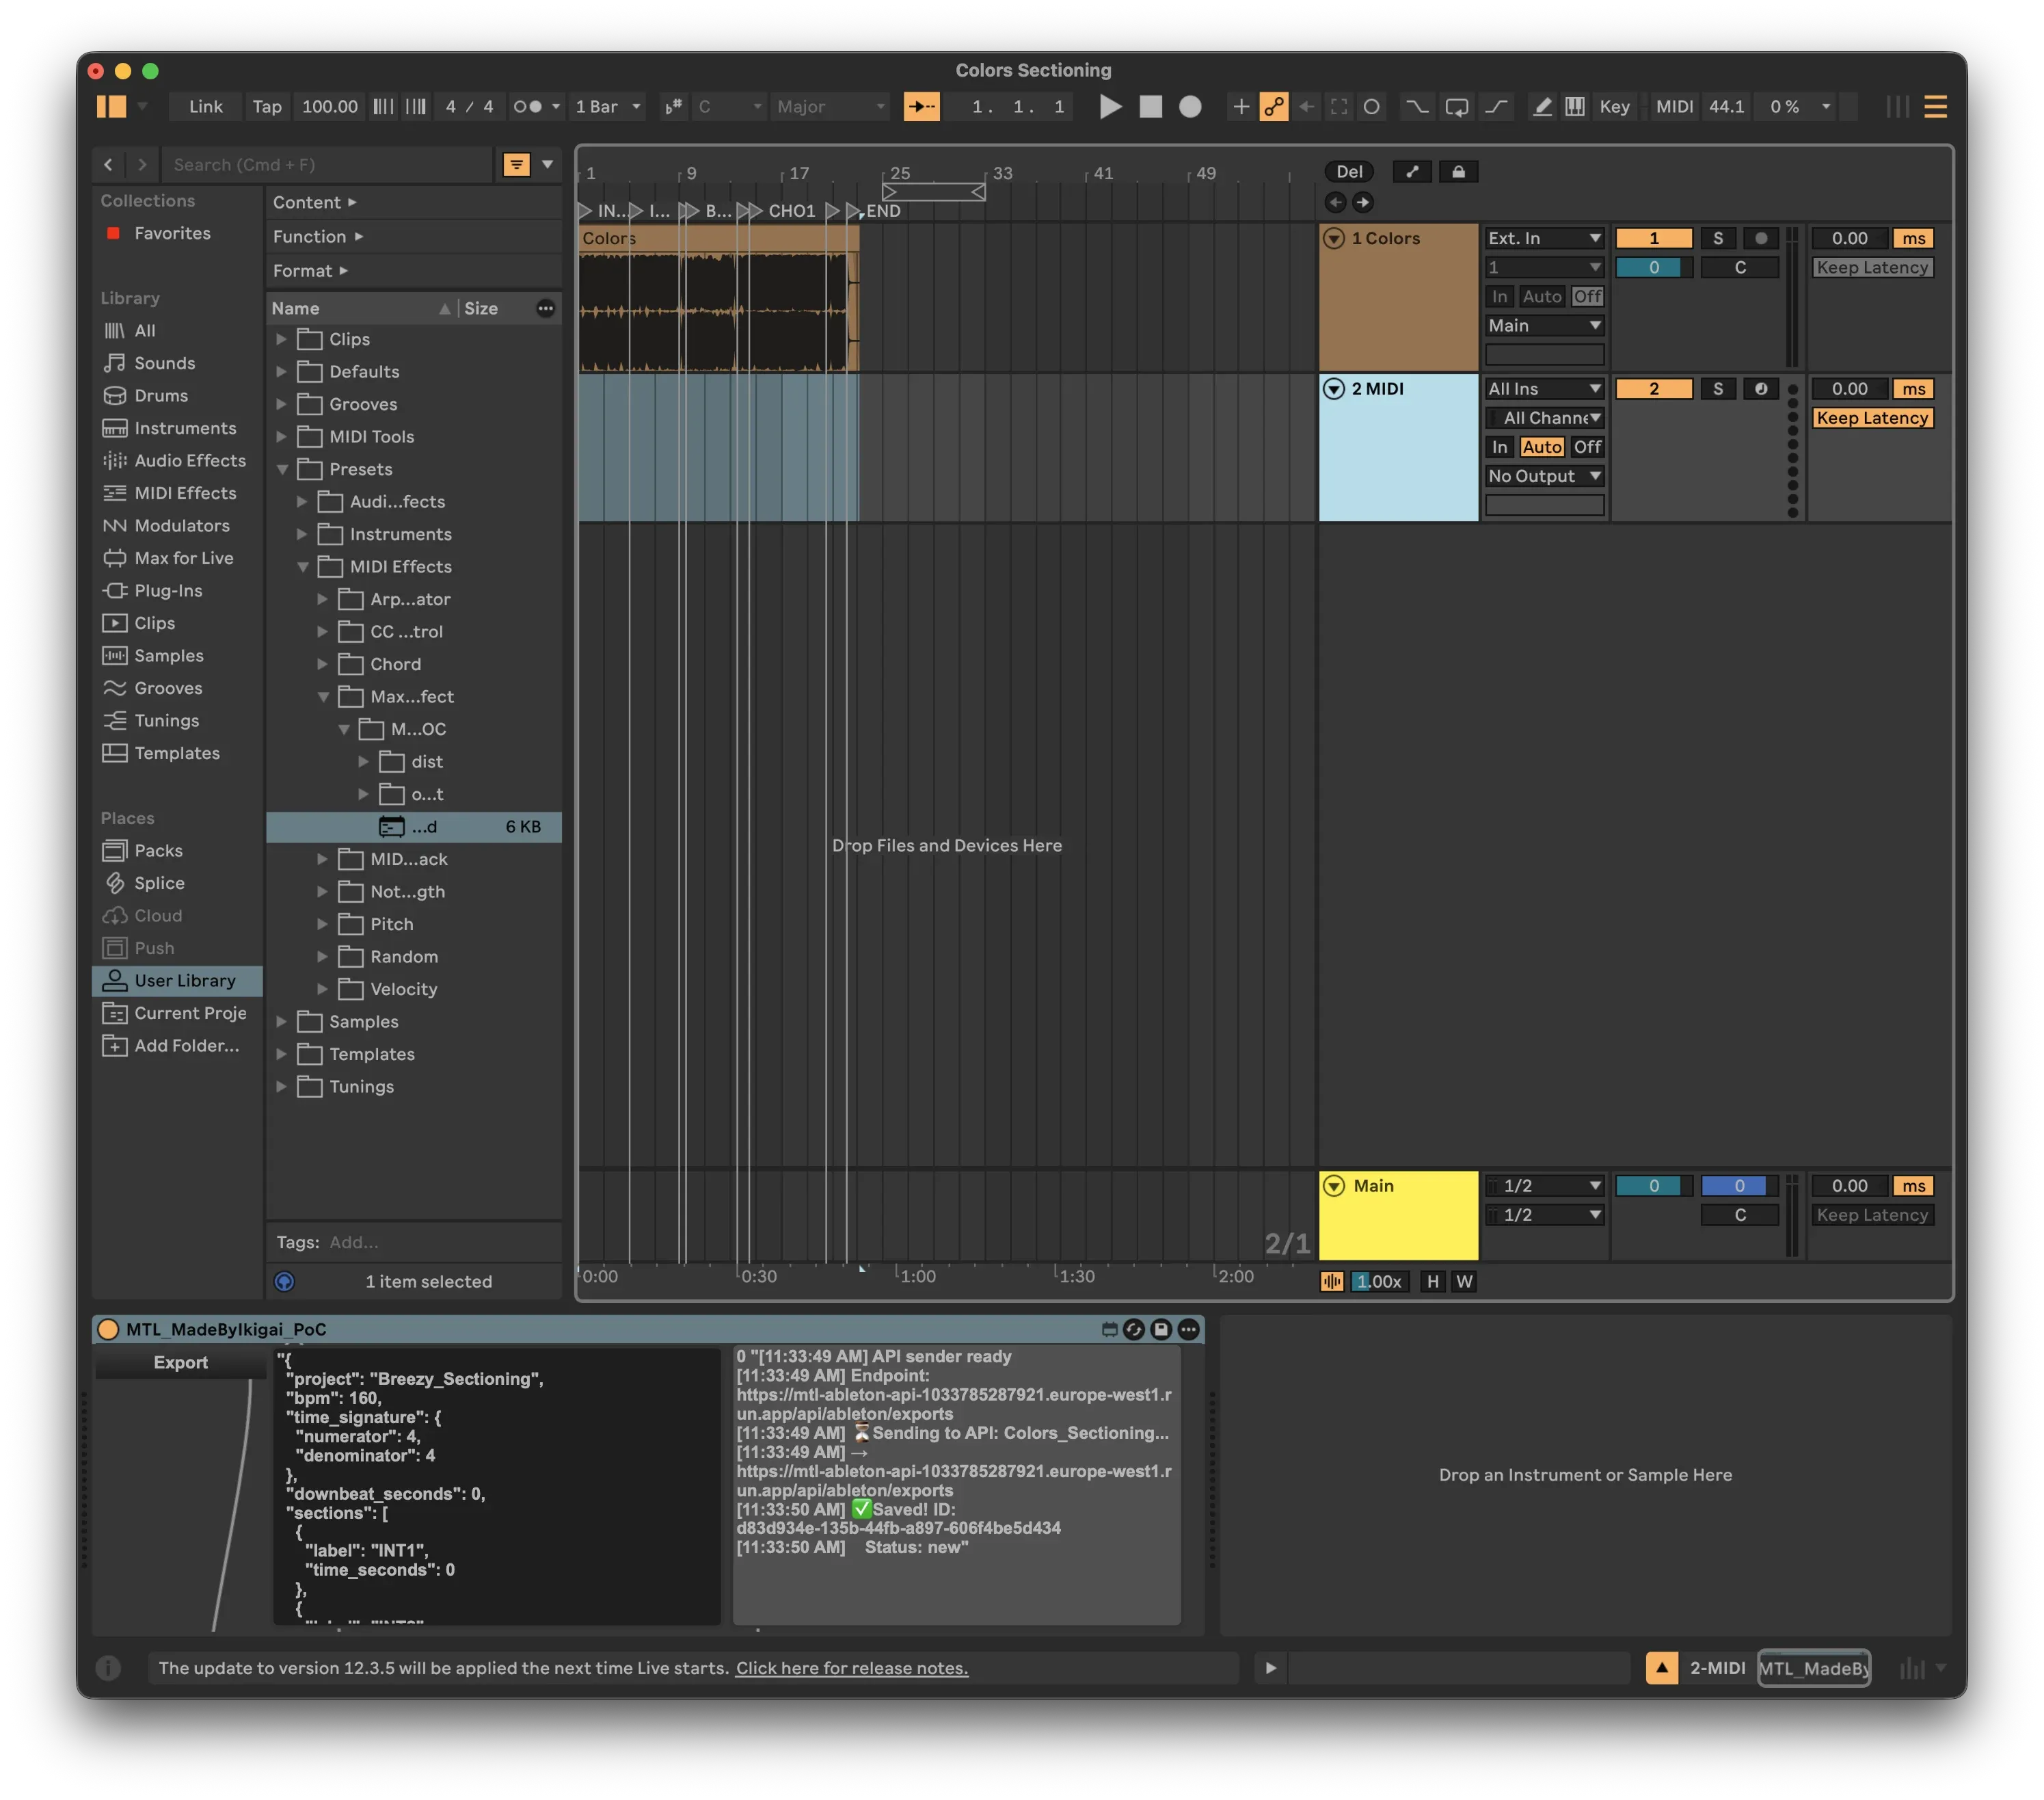Expand the Pitch folder in the browser

(322, 923)
